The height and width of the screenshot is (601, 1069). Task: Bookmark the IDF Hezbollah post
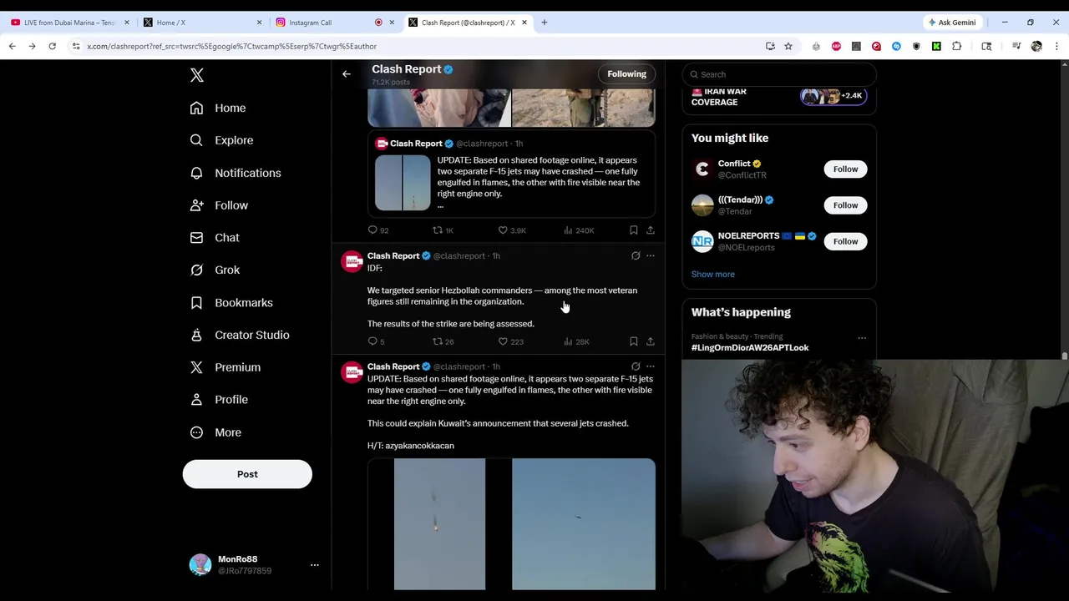634,341
